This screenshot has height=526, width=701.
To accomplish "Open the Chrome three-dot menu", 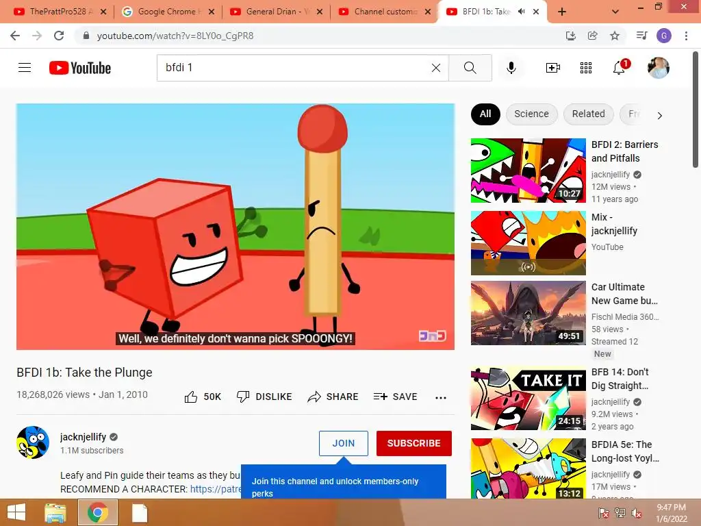I will [686, 36].
